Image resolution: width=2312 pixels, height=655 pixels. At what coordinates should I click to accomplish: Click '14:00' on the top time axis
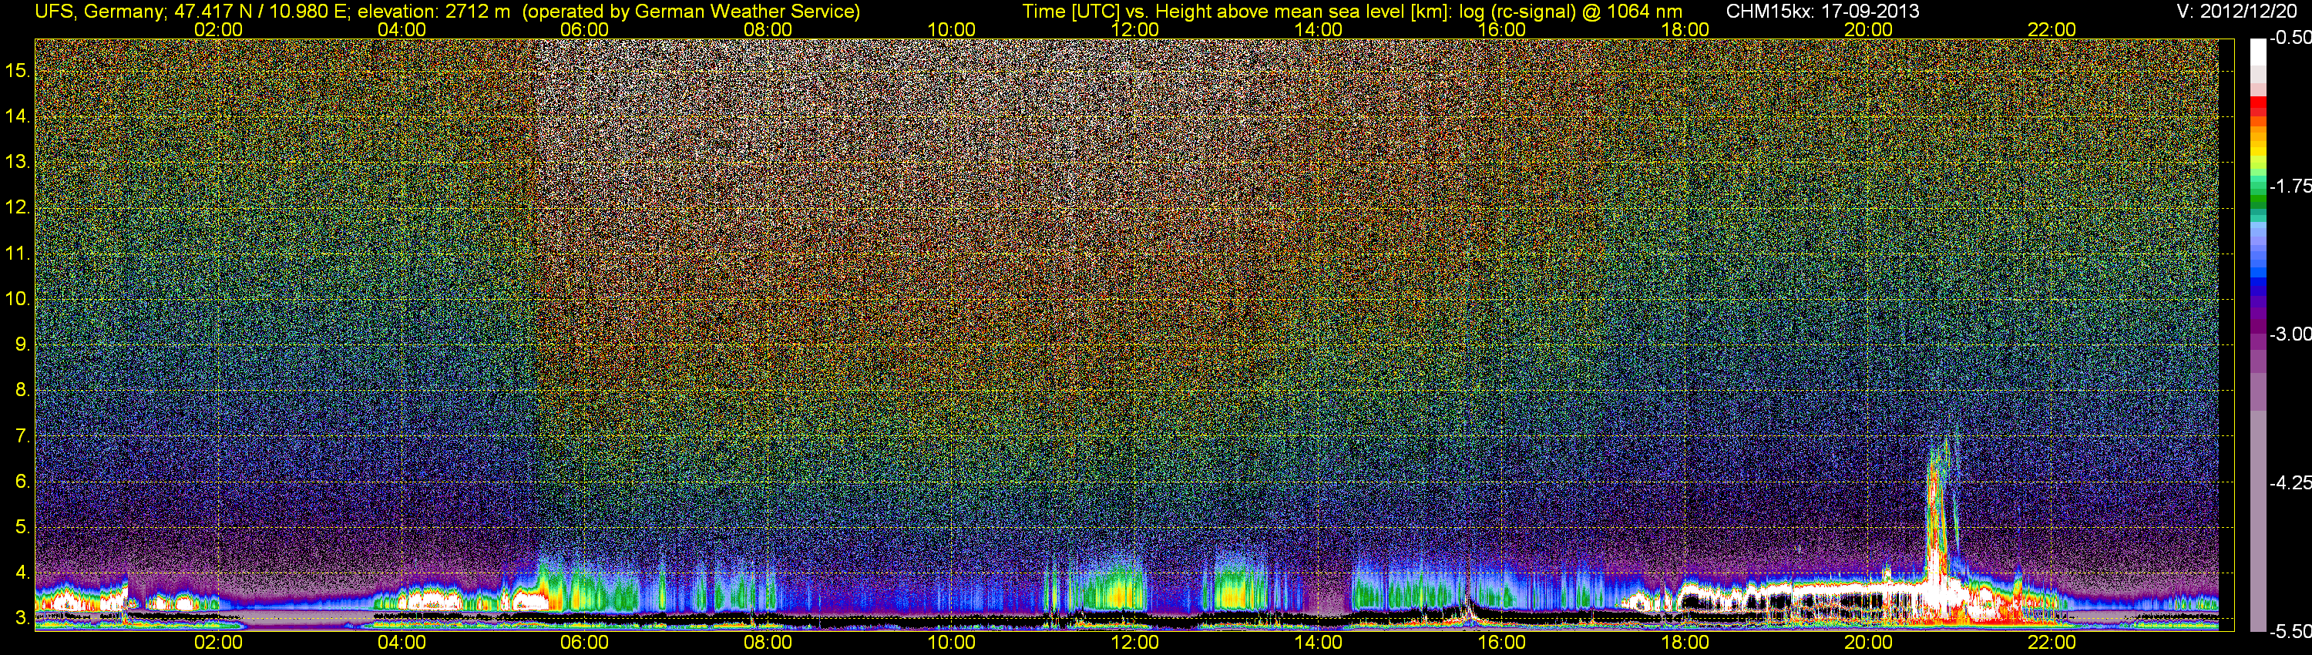(x=1319, y=29)
